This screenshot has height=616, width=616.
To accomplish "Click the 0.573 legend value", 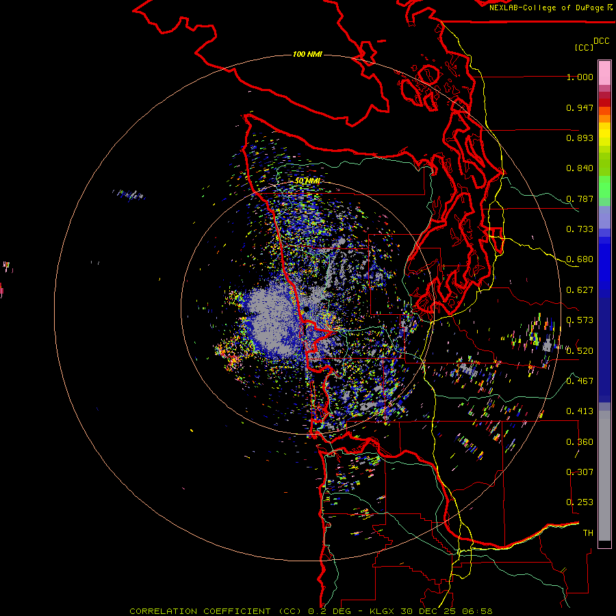I will click(580, 320).
